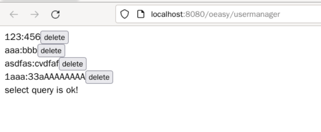Click the 8080 port number in the address
This screenshot has height=132, width=321.
tap(195, 14)
